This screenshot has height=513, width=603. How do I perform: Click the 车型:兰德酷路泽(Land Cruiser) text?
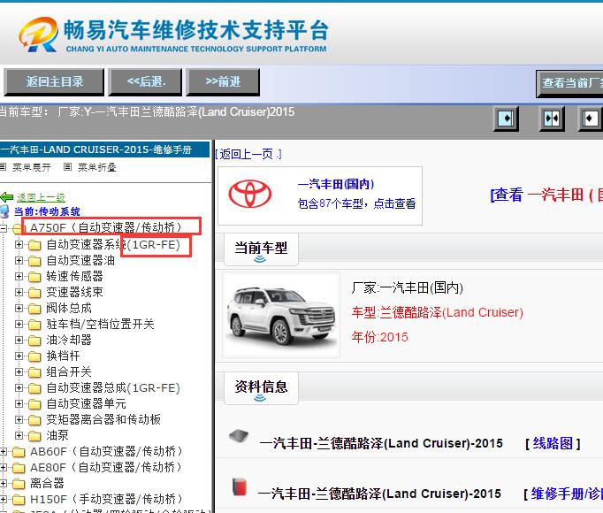(x=438, y=312)
